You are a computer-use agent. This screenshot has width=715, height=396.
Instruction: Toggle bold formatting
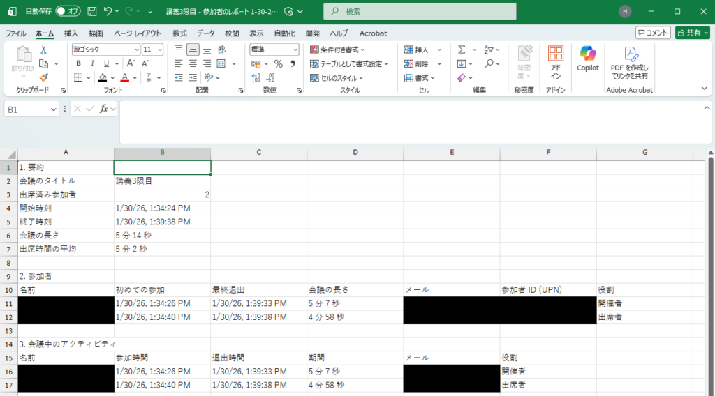point(78,63)
